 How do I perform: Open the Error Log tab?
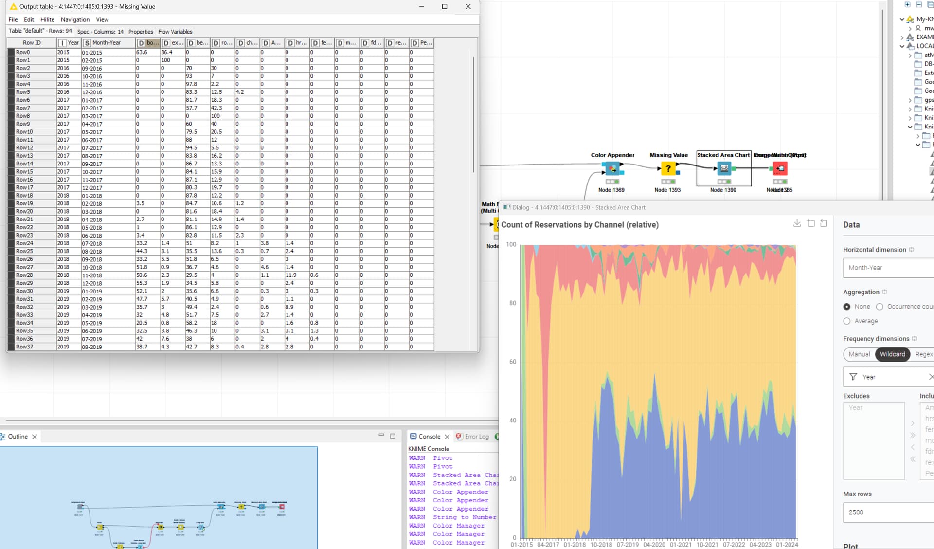pos(472,437)
